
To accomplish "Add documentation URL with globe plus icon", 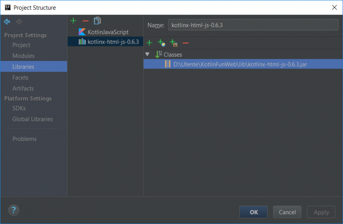I will coord(162,43).
